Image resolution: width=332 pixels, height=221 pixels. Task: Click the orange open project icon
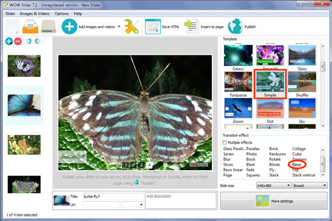[30, 27]
